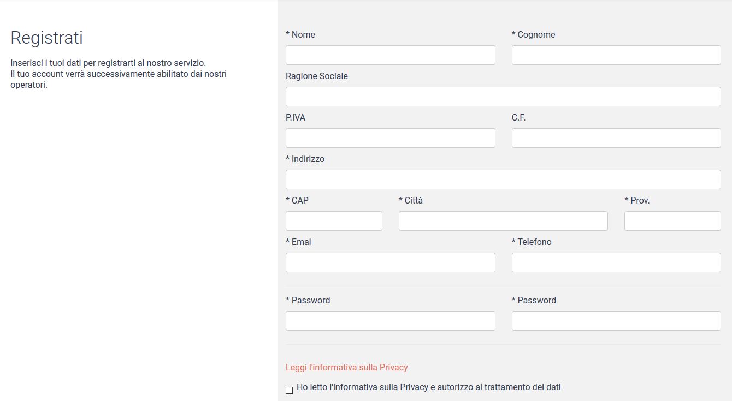This screenshot has width=732, height=401.
Task: Tick the privacy authorization checkbox
Action: tap(289, 390)
